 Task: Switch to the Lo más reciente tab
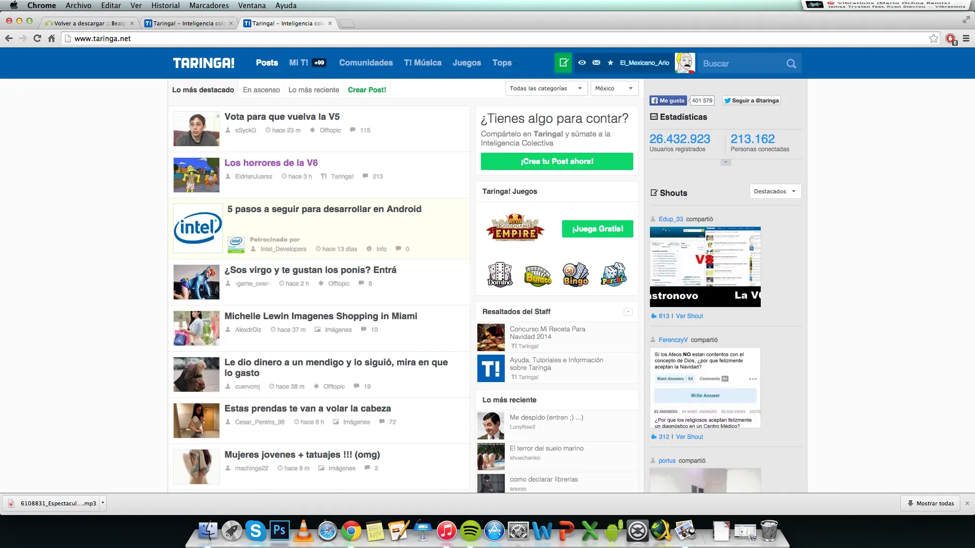pos(313,90)
